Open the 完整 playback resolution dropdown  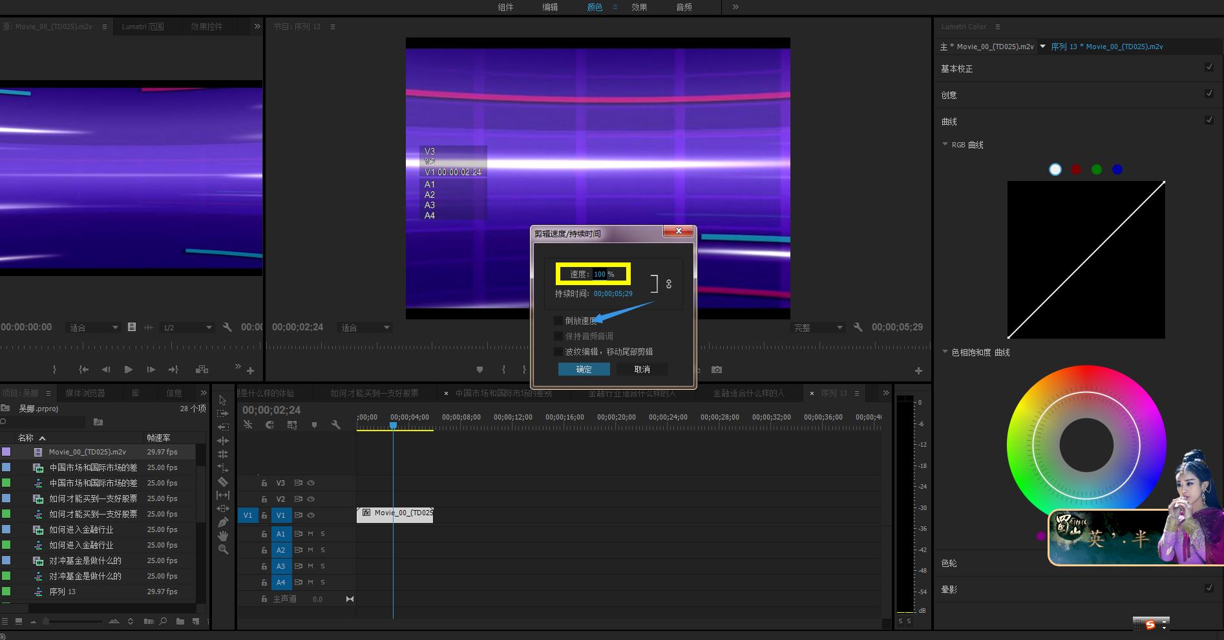(x=819, y=328)
